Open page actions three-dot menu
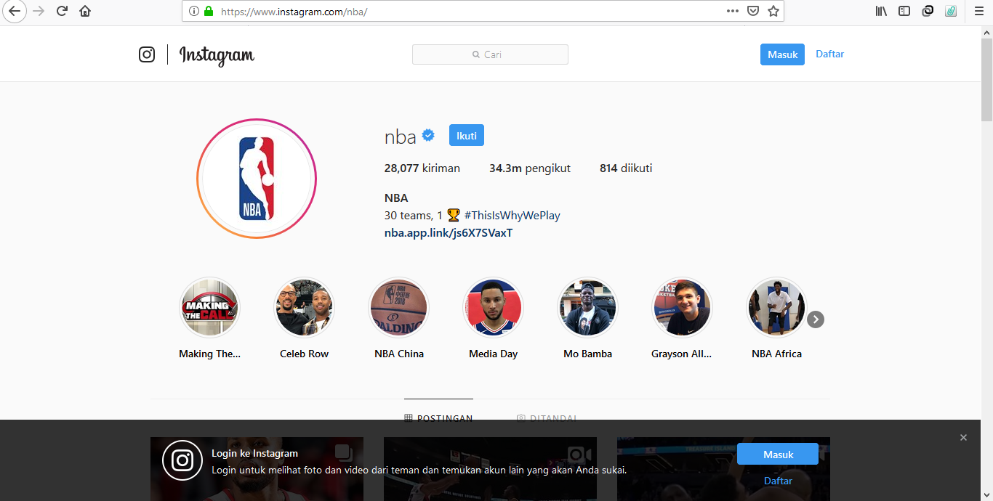Viewport: 993px width, 501px height. 733,11
